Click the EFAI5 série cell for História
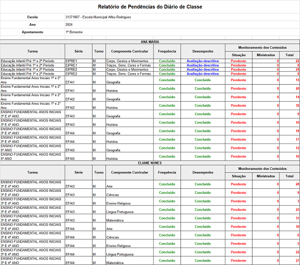Image resolution: width=300 pixels, height=265 pixels. [70, 159]
